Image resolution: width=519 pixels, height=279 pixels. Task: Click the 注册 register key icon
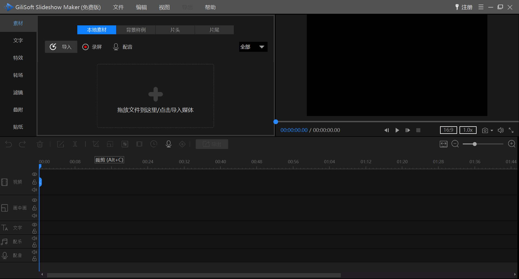point(464,7)
